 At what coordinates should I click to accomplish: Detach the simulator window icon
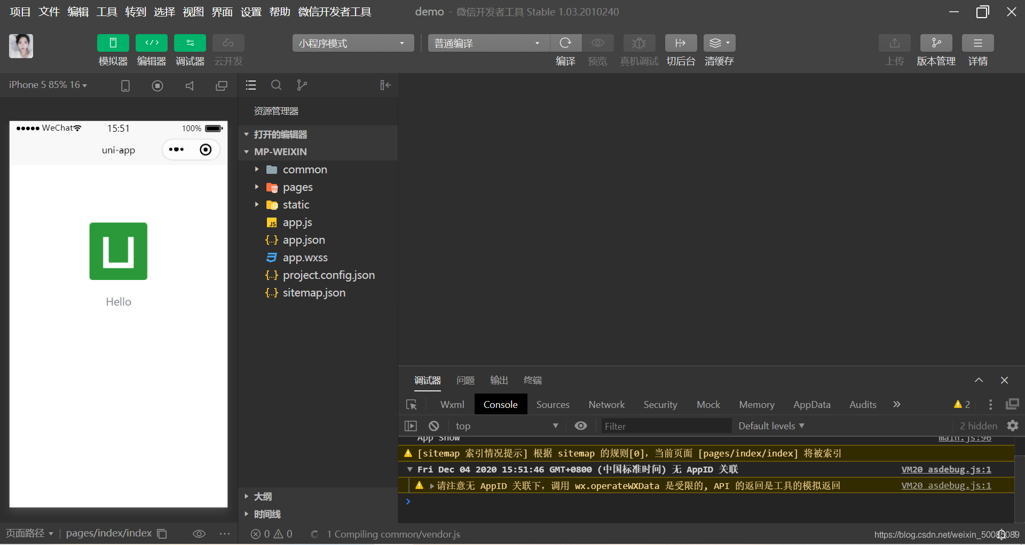point(222,85)
